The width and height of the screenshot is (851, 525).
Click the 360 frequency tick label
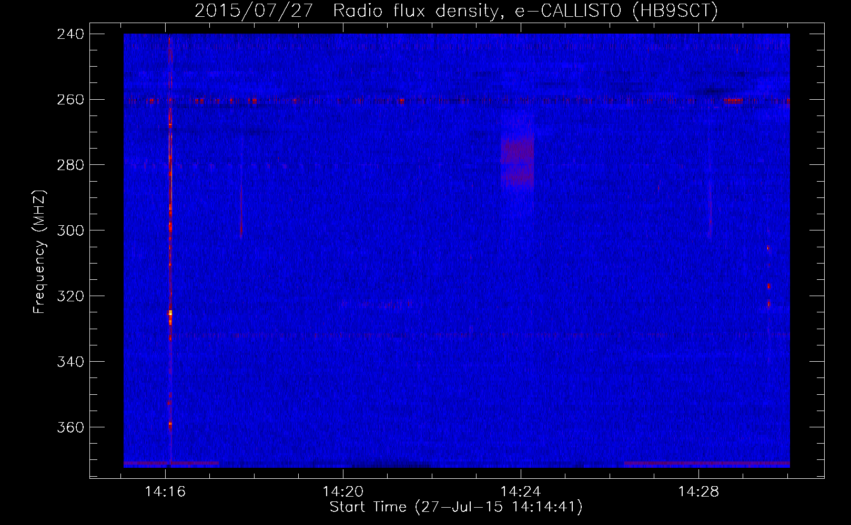tap(70, 428)
